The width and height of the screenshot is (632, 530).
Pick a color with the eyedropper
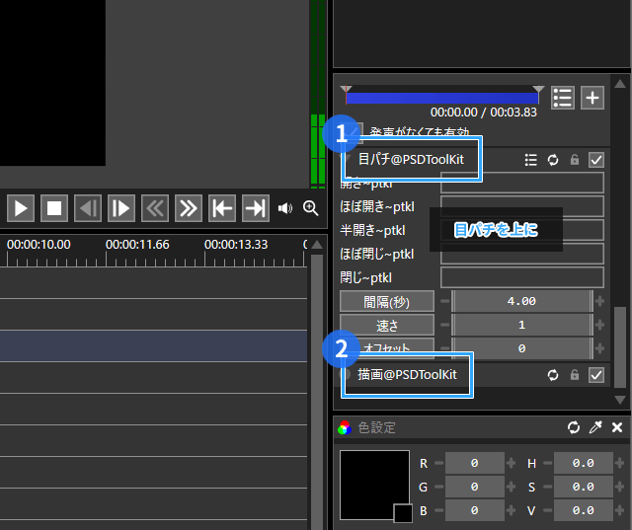[595, 427]
